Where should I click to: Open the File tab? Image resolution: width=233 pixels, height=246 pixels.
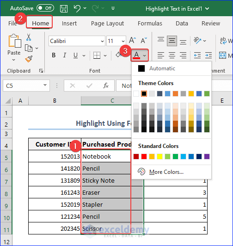click(x=12, y=24)
